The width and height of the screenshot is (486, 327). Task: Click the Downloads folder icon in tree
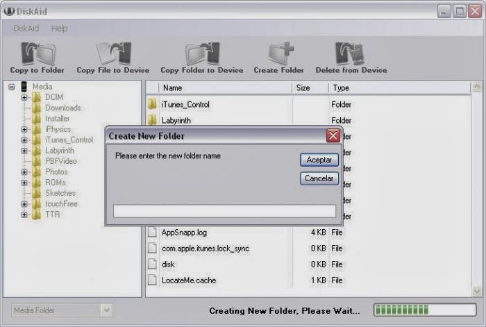coord(37,108)
